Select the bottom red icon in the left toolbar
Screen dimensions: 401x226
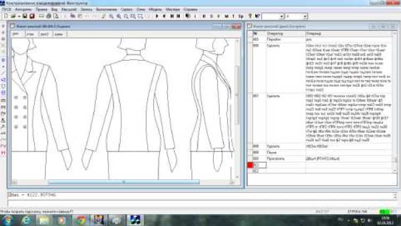pyautogui.click(x=4, y=152)
